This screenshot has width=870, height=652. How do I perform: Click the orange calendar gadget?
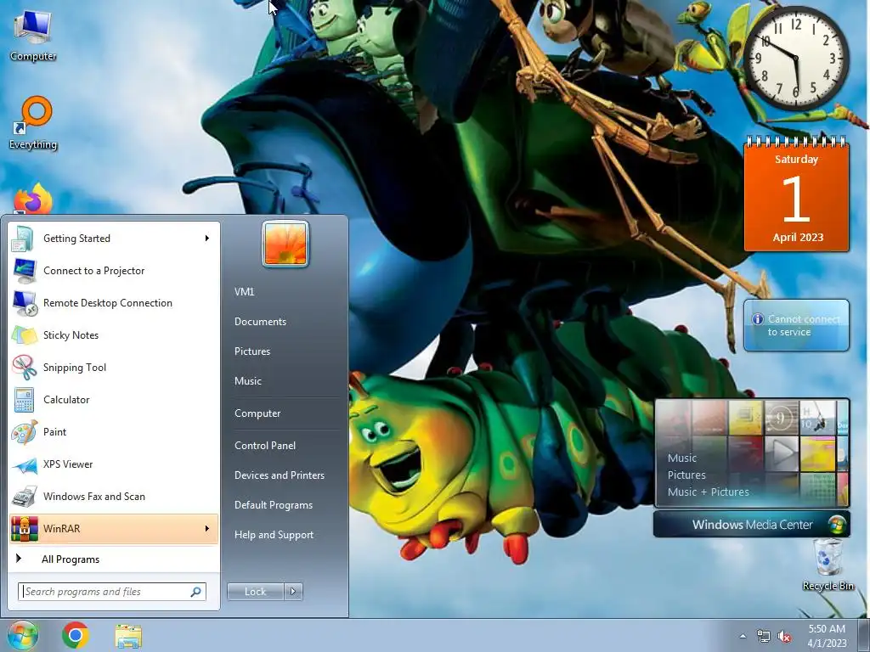pyautogui.click(x=796, y=194)
